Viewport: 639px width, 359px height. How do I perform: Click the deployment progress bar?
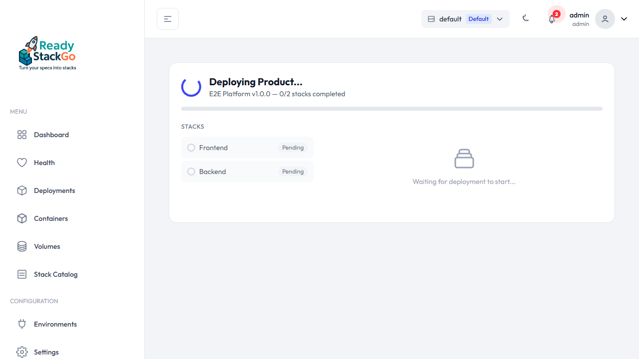[x=391, y=108]
